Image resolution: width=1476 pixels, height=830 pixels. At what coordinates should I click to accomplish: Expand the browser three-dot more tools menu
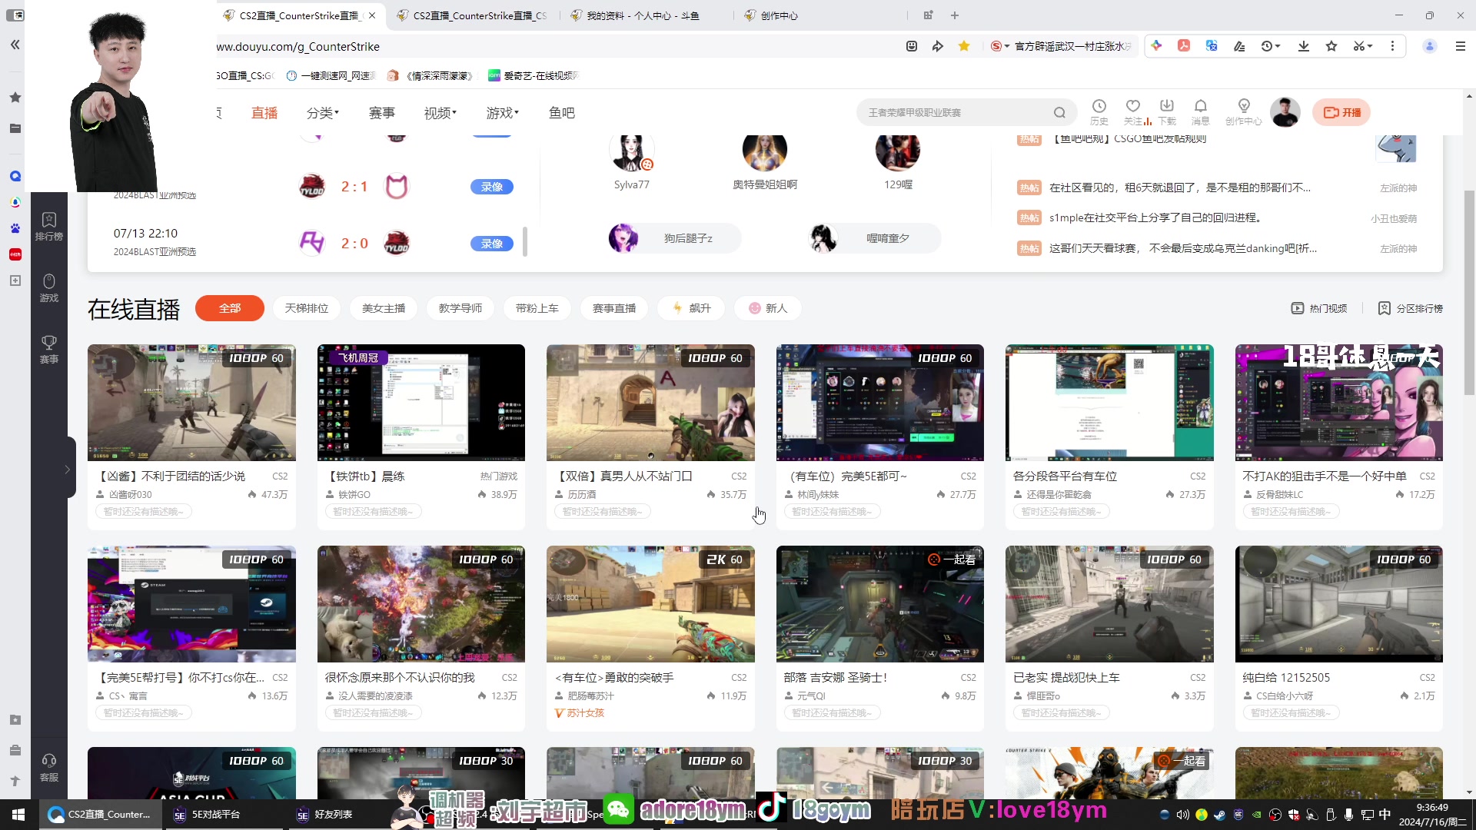coord(1392,46)
